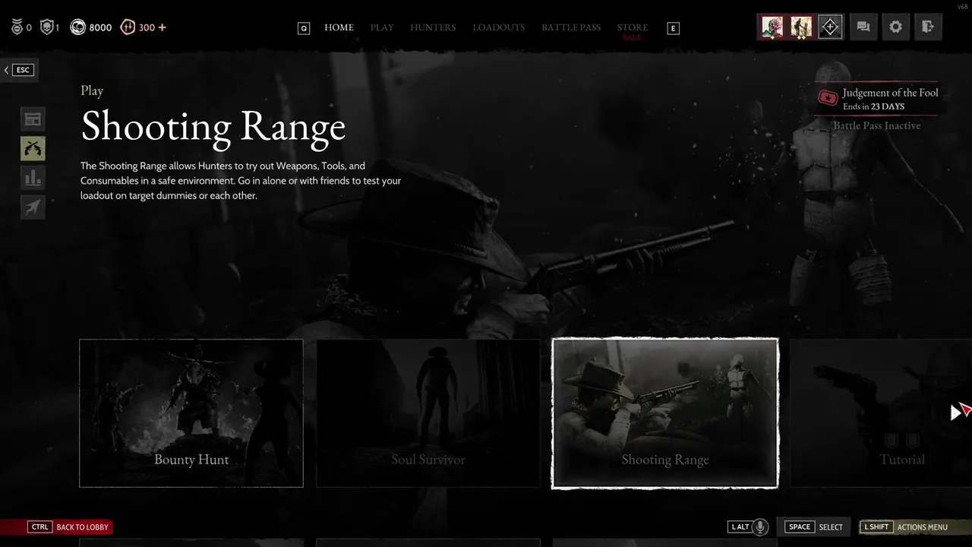This screenshot has width=972, height=547.
Task: Exit the game with the door icon
Action: [x=928, y=27]
